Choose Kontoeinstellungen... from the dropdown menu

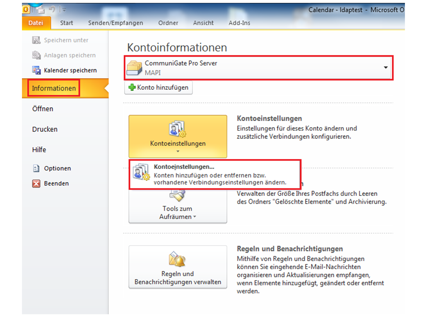(214, 174)
